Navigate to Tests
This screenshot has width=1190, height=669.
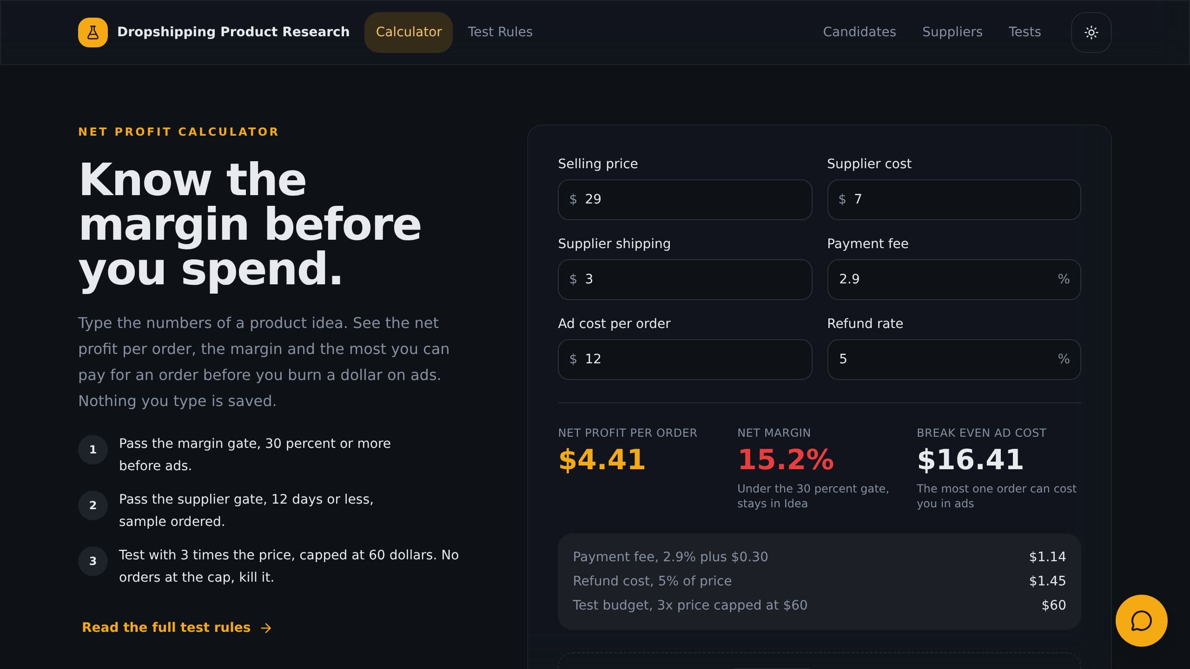[x=1025, y=32]
